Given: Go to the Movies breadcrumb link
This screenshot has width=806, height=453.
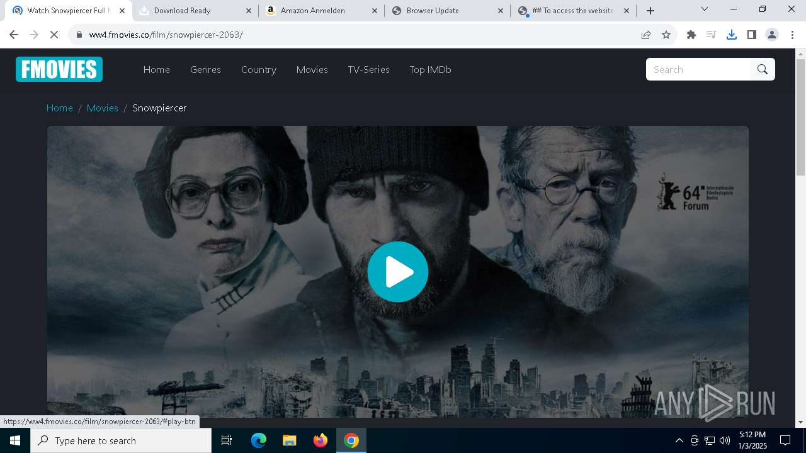Looking at the screenshot, I should (x=103, y=108).
